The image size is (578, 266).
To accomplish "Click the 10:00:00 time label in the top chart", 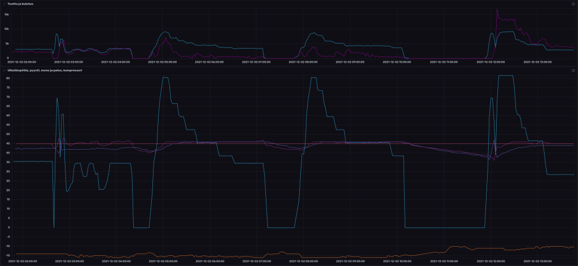I will tap(397, 62).
